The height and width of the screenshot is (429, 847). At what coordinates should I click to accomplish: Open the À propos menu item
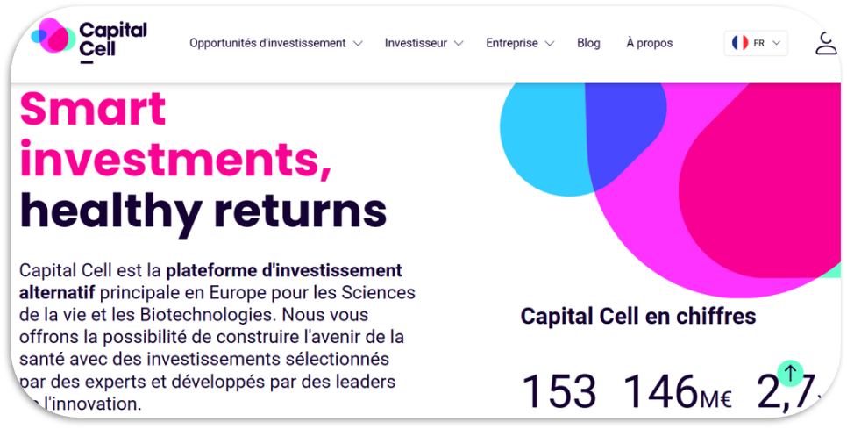tap(650, 43)
